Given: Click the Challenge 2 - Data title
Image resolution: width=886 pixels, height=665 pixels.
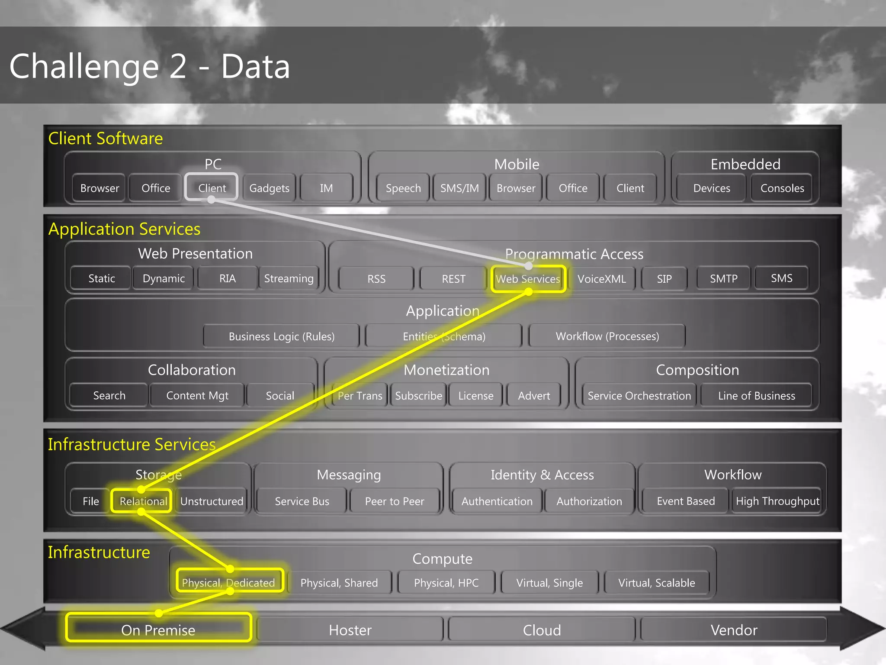Looking at the screenshot, I should point(149,66).
